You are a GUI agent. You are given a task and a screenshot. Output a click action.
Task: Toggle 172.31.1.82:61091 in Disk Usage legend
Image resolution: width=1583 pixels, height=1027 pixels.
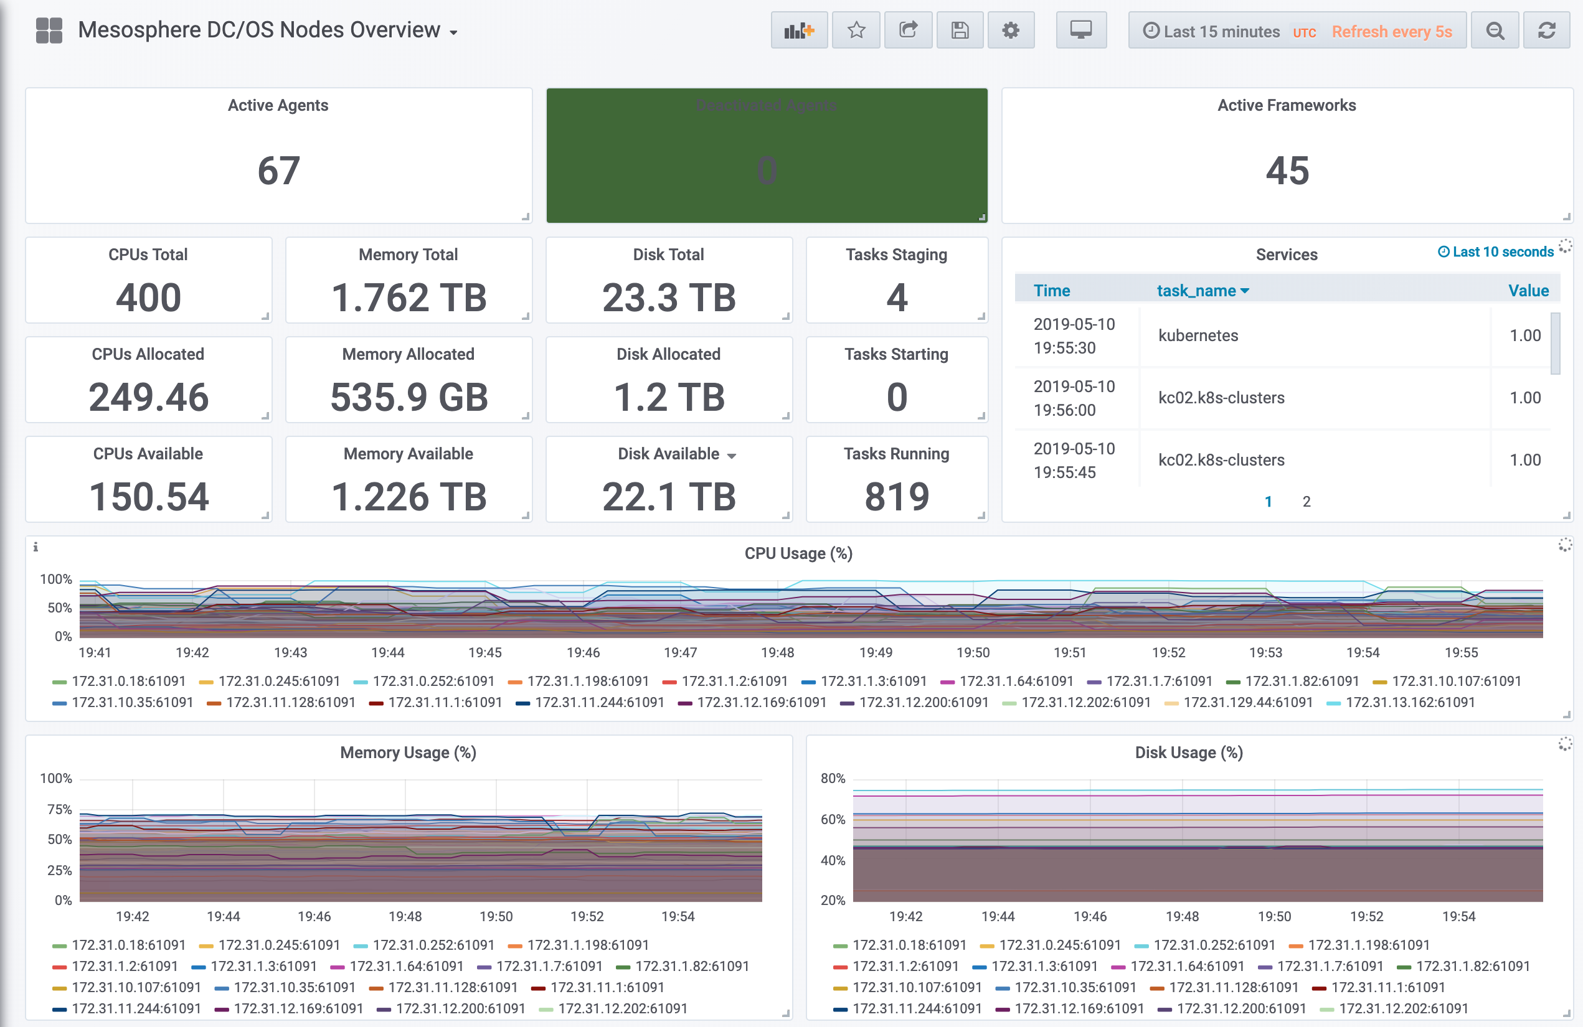click(1473, 967)
